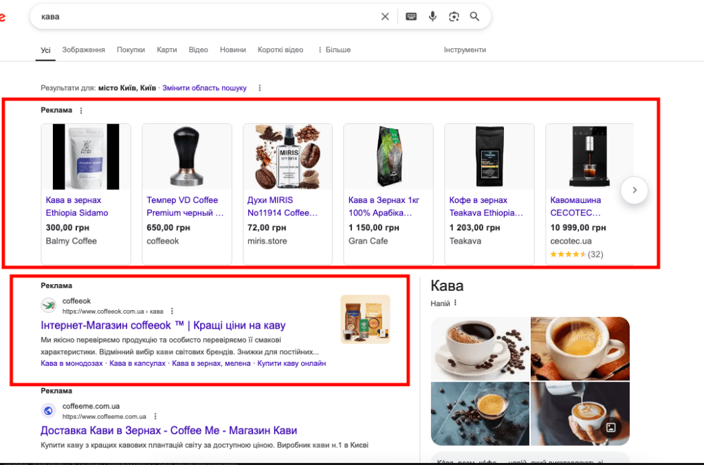Switch to Зображення tab
The width and height of the screenshot is (704, 465).
click(x=83, y=50)
